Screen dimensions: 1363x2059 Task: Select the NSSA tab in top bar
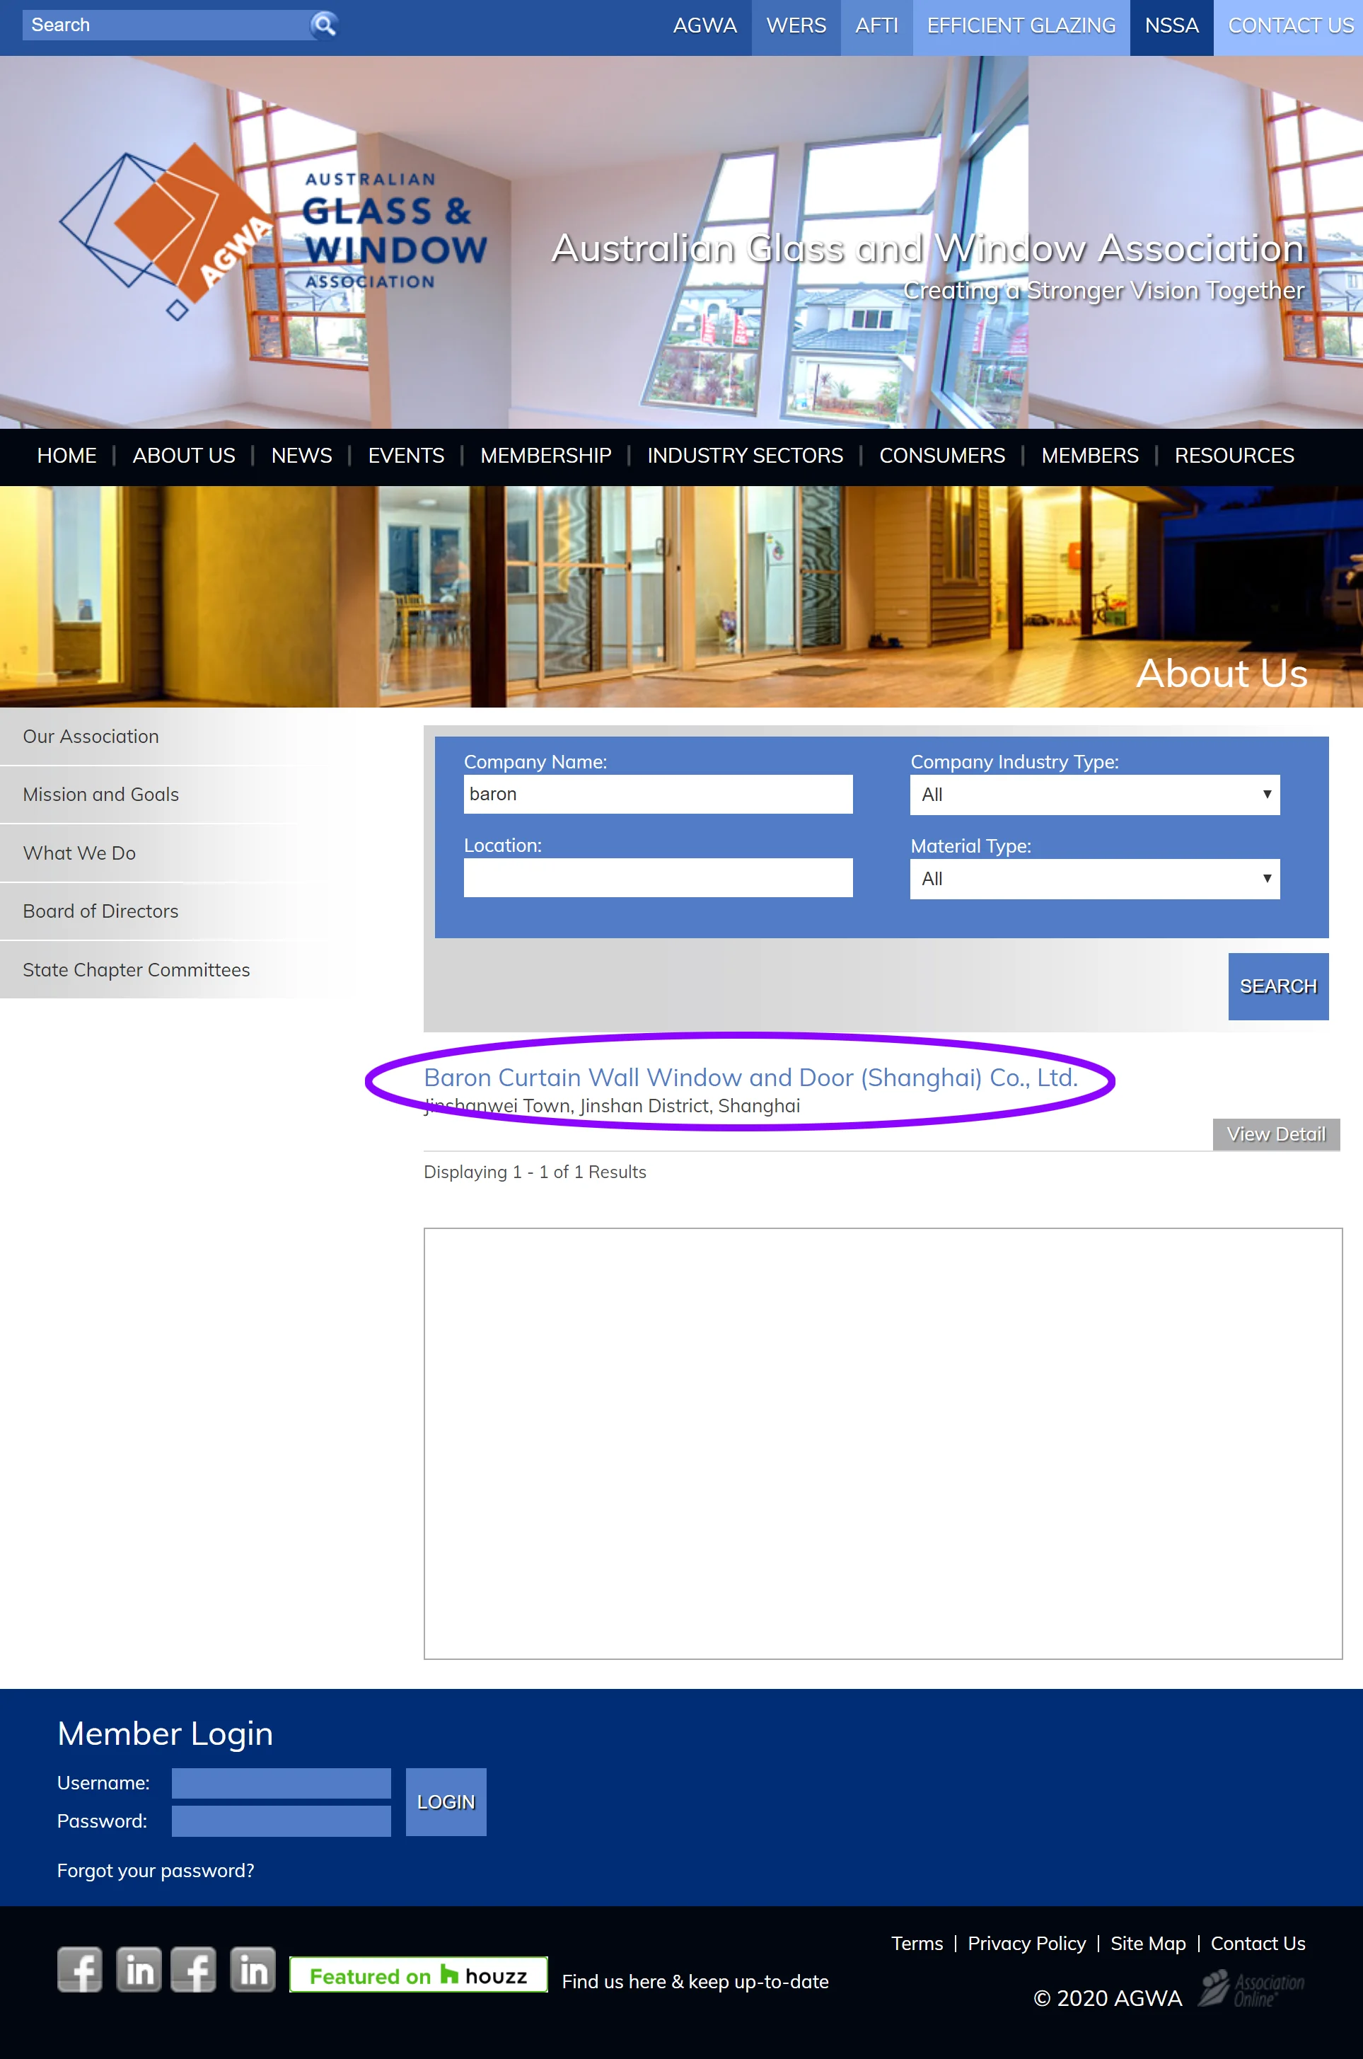pyautogui.click(x=1170, y=26)
